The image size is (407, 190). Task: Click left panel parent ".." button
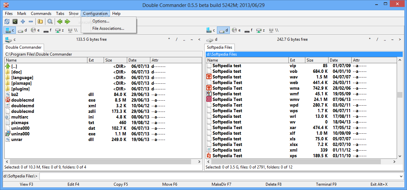184,39
